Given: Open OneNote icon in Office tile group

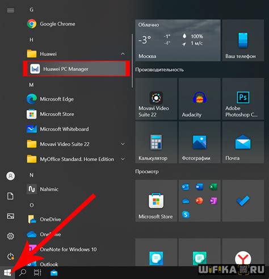Looking at the screenshot, I should tap(213, 201).
